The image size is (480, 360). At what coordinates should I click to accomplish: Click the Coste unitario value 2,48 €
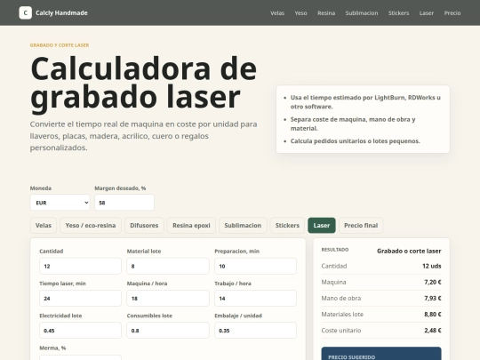[x=433, y=331]
